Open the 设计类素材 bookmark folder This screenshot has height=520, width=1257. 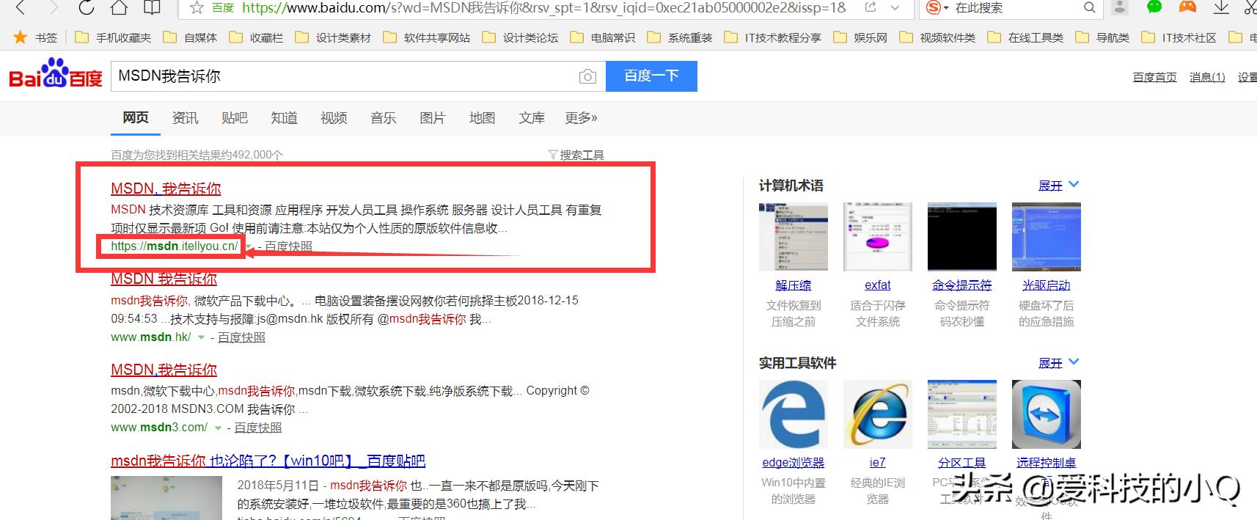point(333,37)
